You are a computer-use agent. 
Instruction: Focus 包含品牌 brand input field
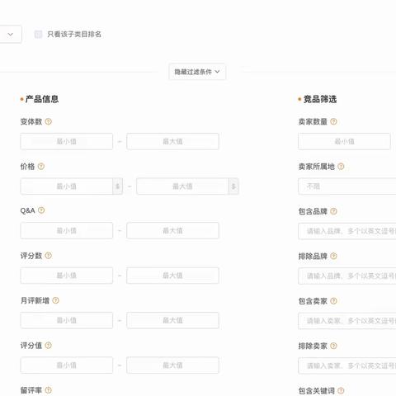tap(347, 231)
